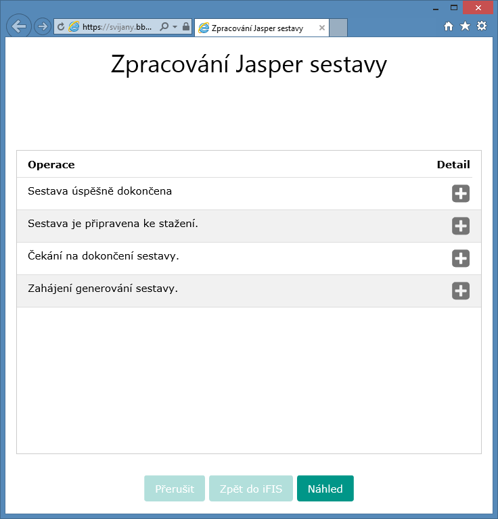Click the 'Detail' column header

click(x=453, y=164)
